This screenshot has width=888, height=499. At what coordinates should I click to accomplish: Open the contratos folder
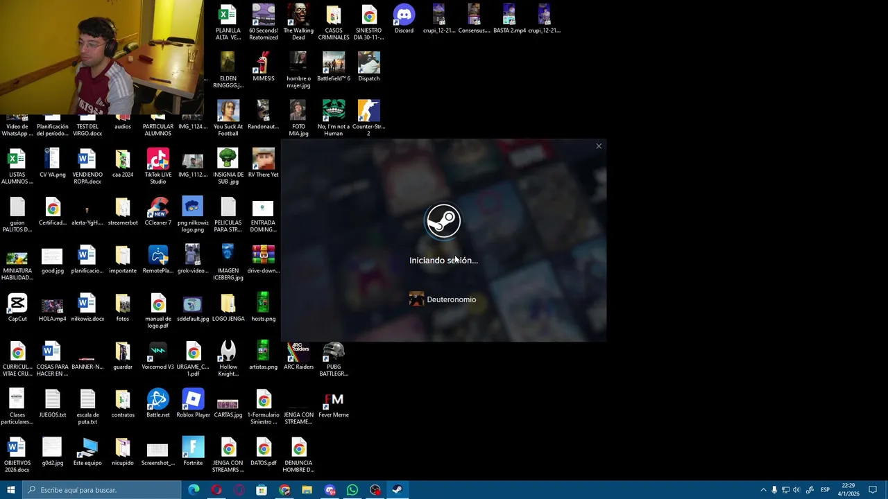click(123, 403)
